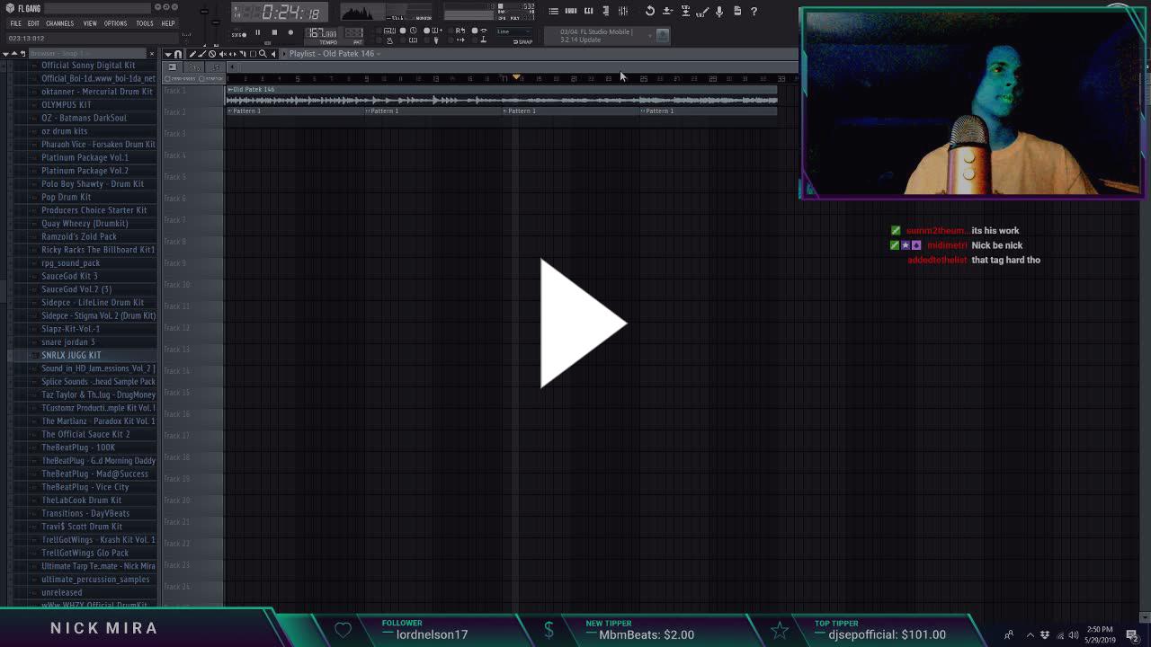Open the Old Patek 146 audio clip menu

(230, 89)
